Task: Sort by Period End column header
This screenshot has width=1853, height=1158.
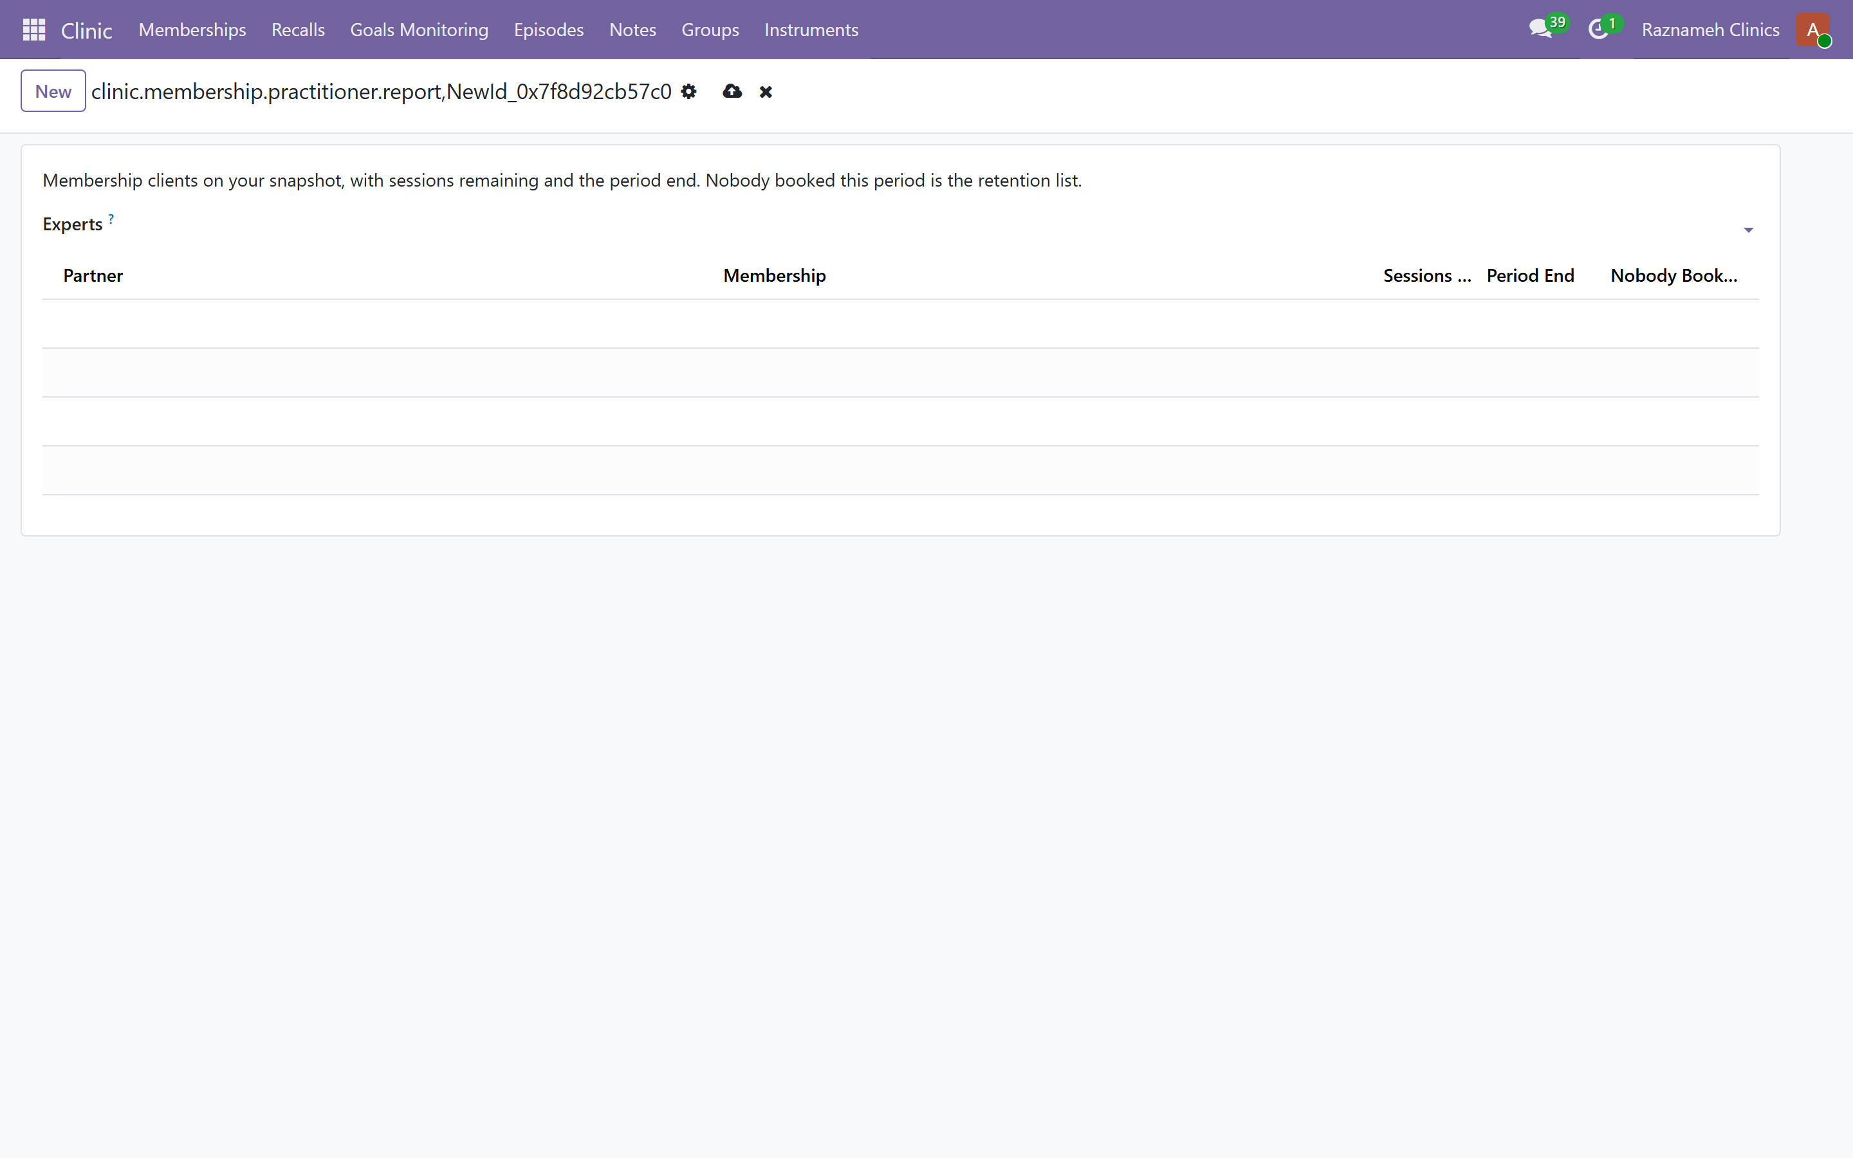Action: coord(1530,276)
